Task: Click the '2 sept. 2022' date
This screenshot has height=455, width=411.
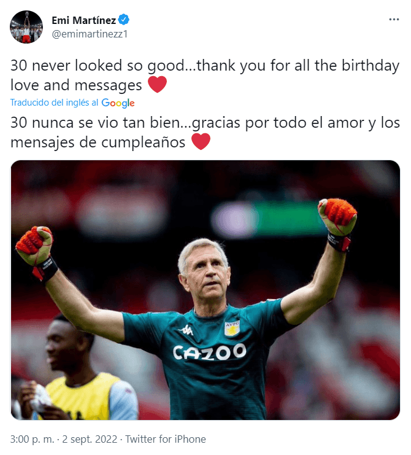Action: (90, 439)
